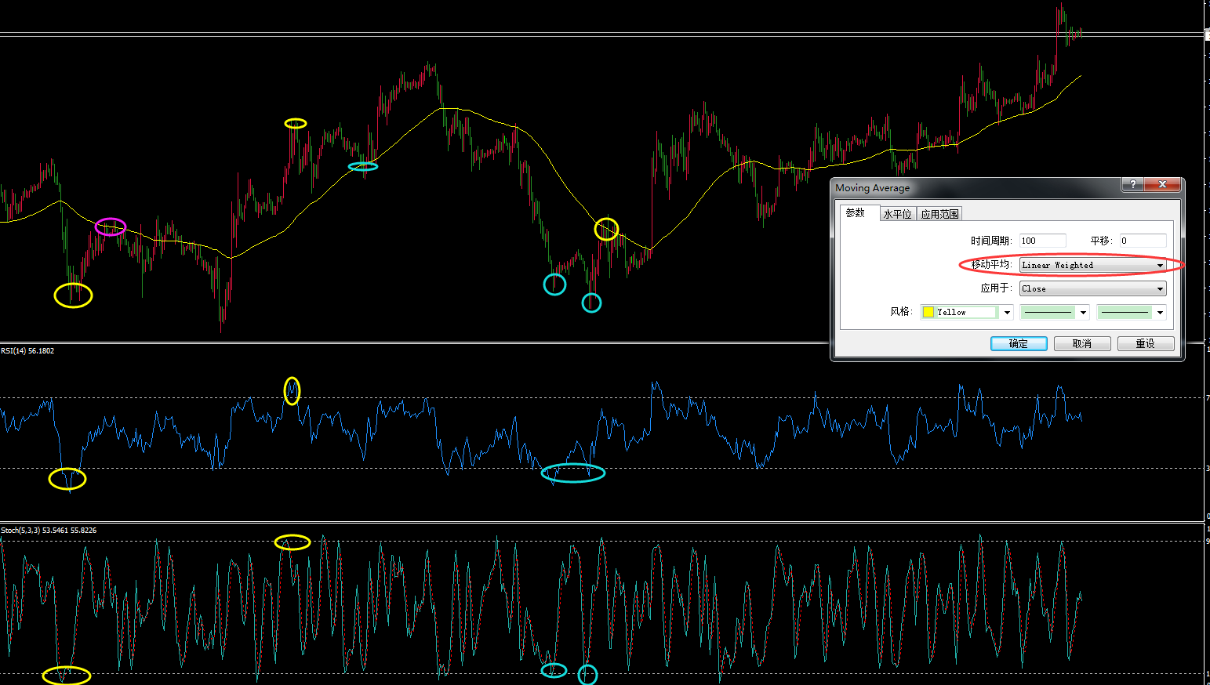
Task: Click the 平移 input field showing 0
Action: pos(1143,241)
